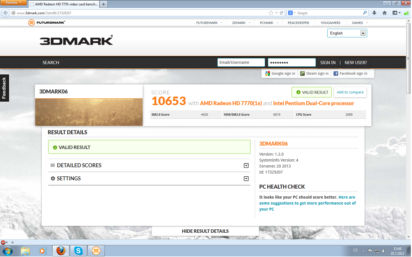
Task: Open the network tray icon
Action: click(377, 251)
